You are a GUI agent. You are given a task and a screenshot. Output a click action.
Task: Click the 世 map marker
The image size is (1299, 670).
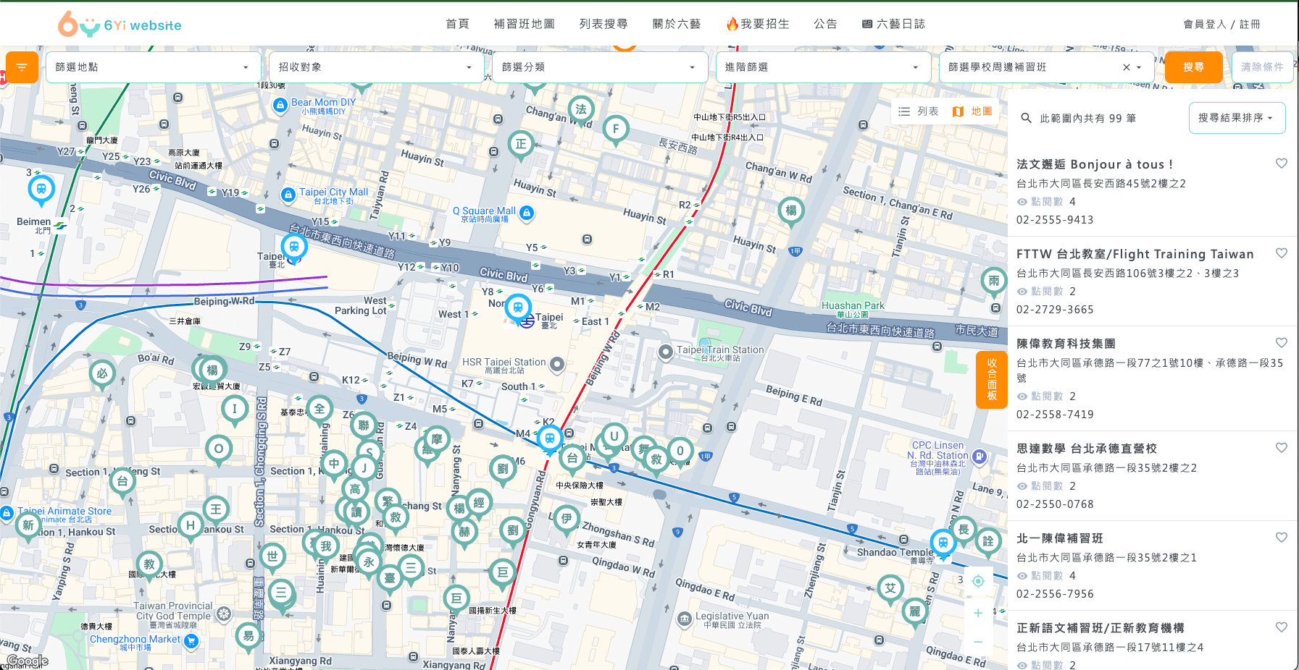click(x=272, y=557)
